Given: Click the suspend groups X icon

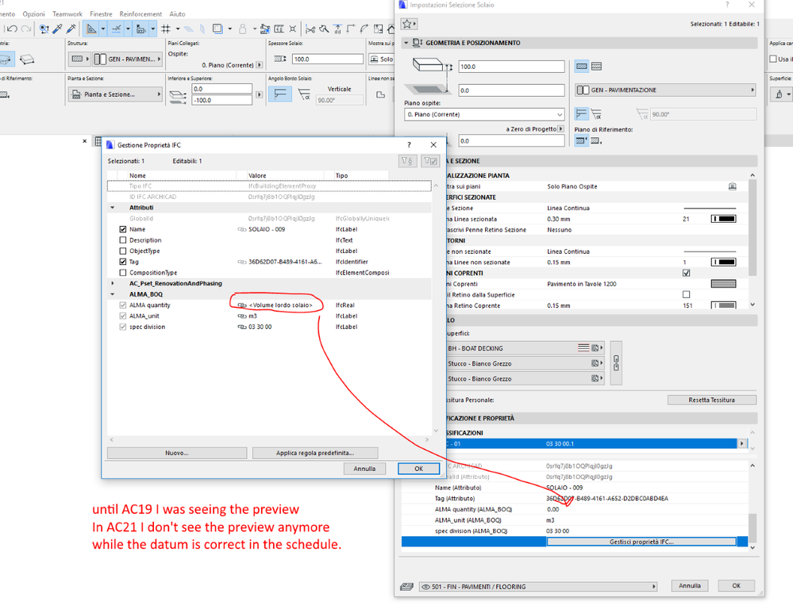Looking at the screenshot, I should 292,29.
